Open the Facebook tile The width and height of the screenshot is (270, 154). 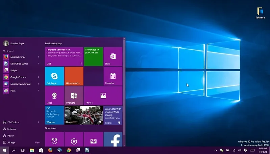click(x=113, y=139)
